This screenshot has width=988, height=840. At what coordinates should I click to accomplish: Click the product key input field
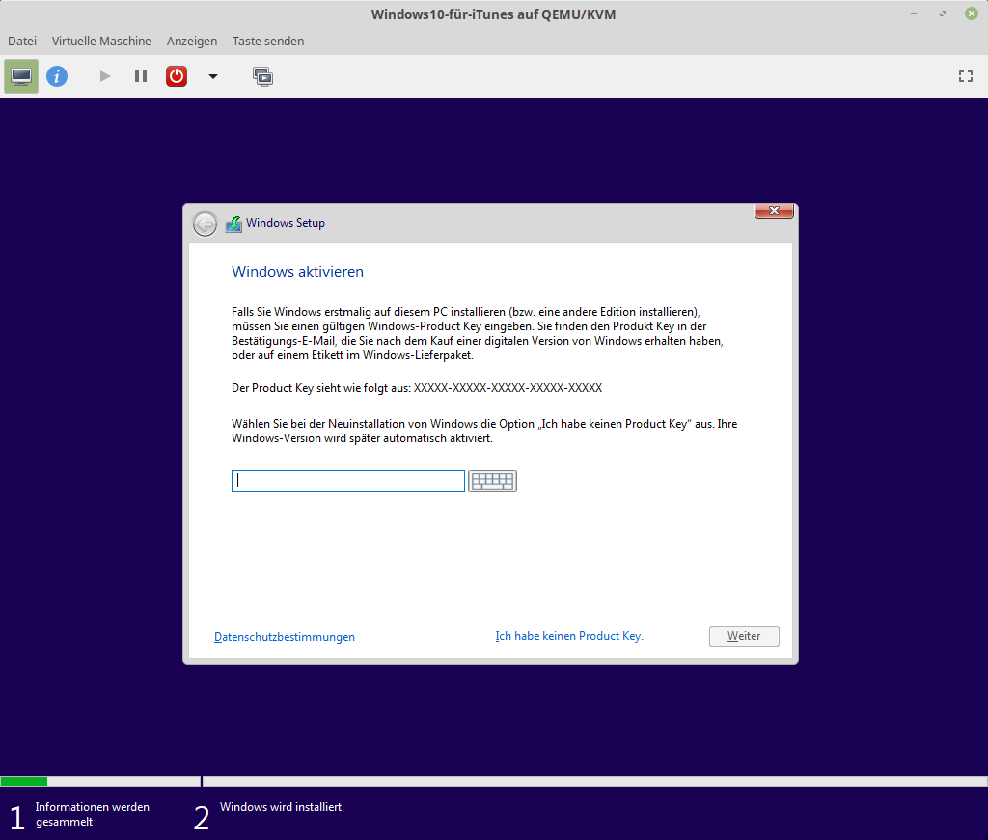[348, 481]
